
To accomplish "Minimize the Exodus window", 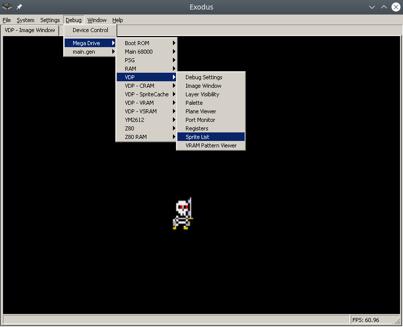I will [371, 7].
